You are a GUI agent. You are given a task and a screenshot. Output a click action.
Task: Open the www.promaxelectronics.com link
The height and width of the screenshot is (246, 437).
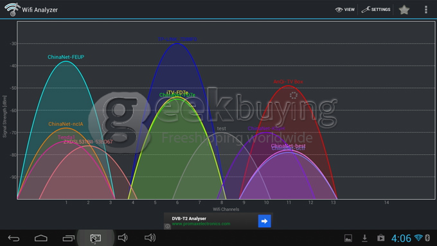point(201,224)
